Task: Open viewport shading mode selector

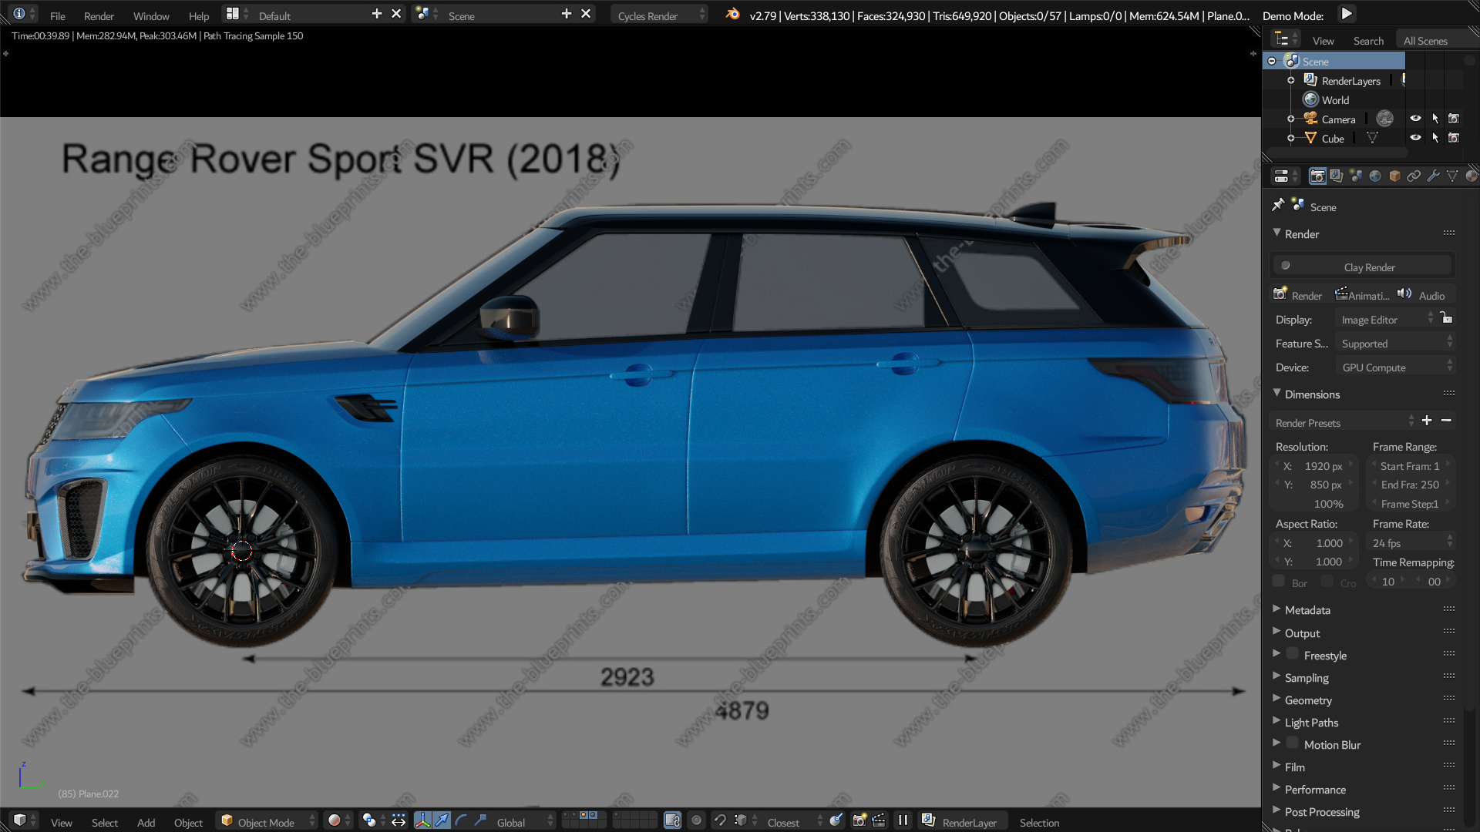Action: pos(338,821)
